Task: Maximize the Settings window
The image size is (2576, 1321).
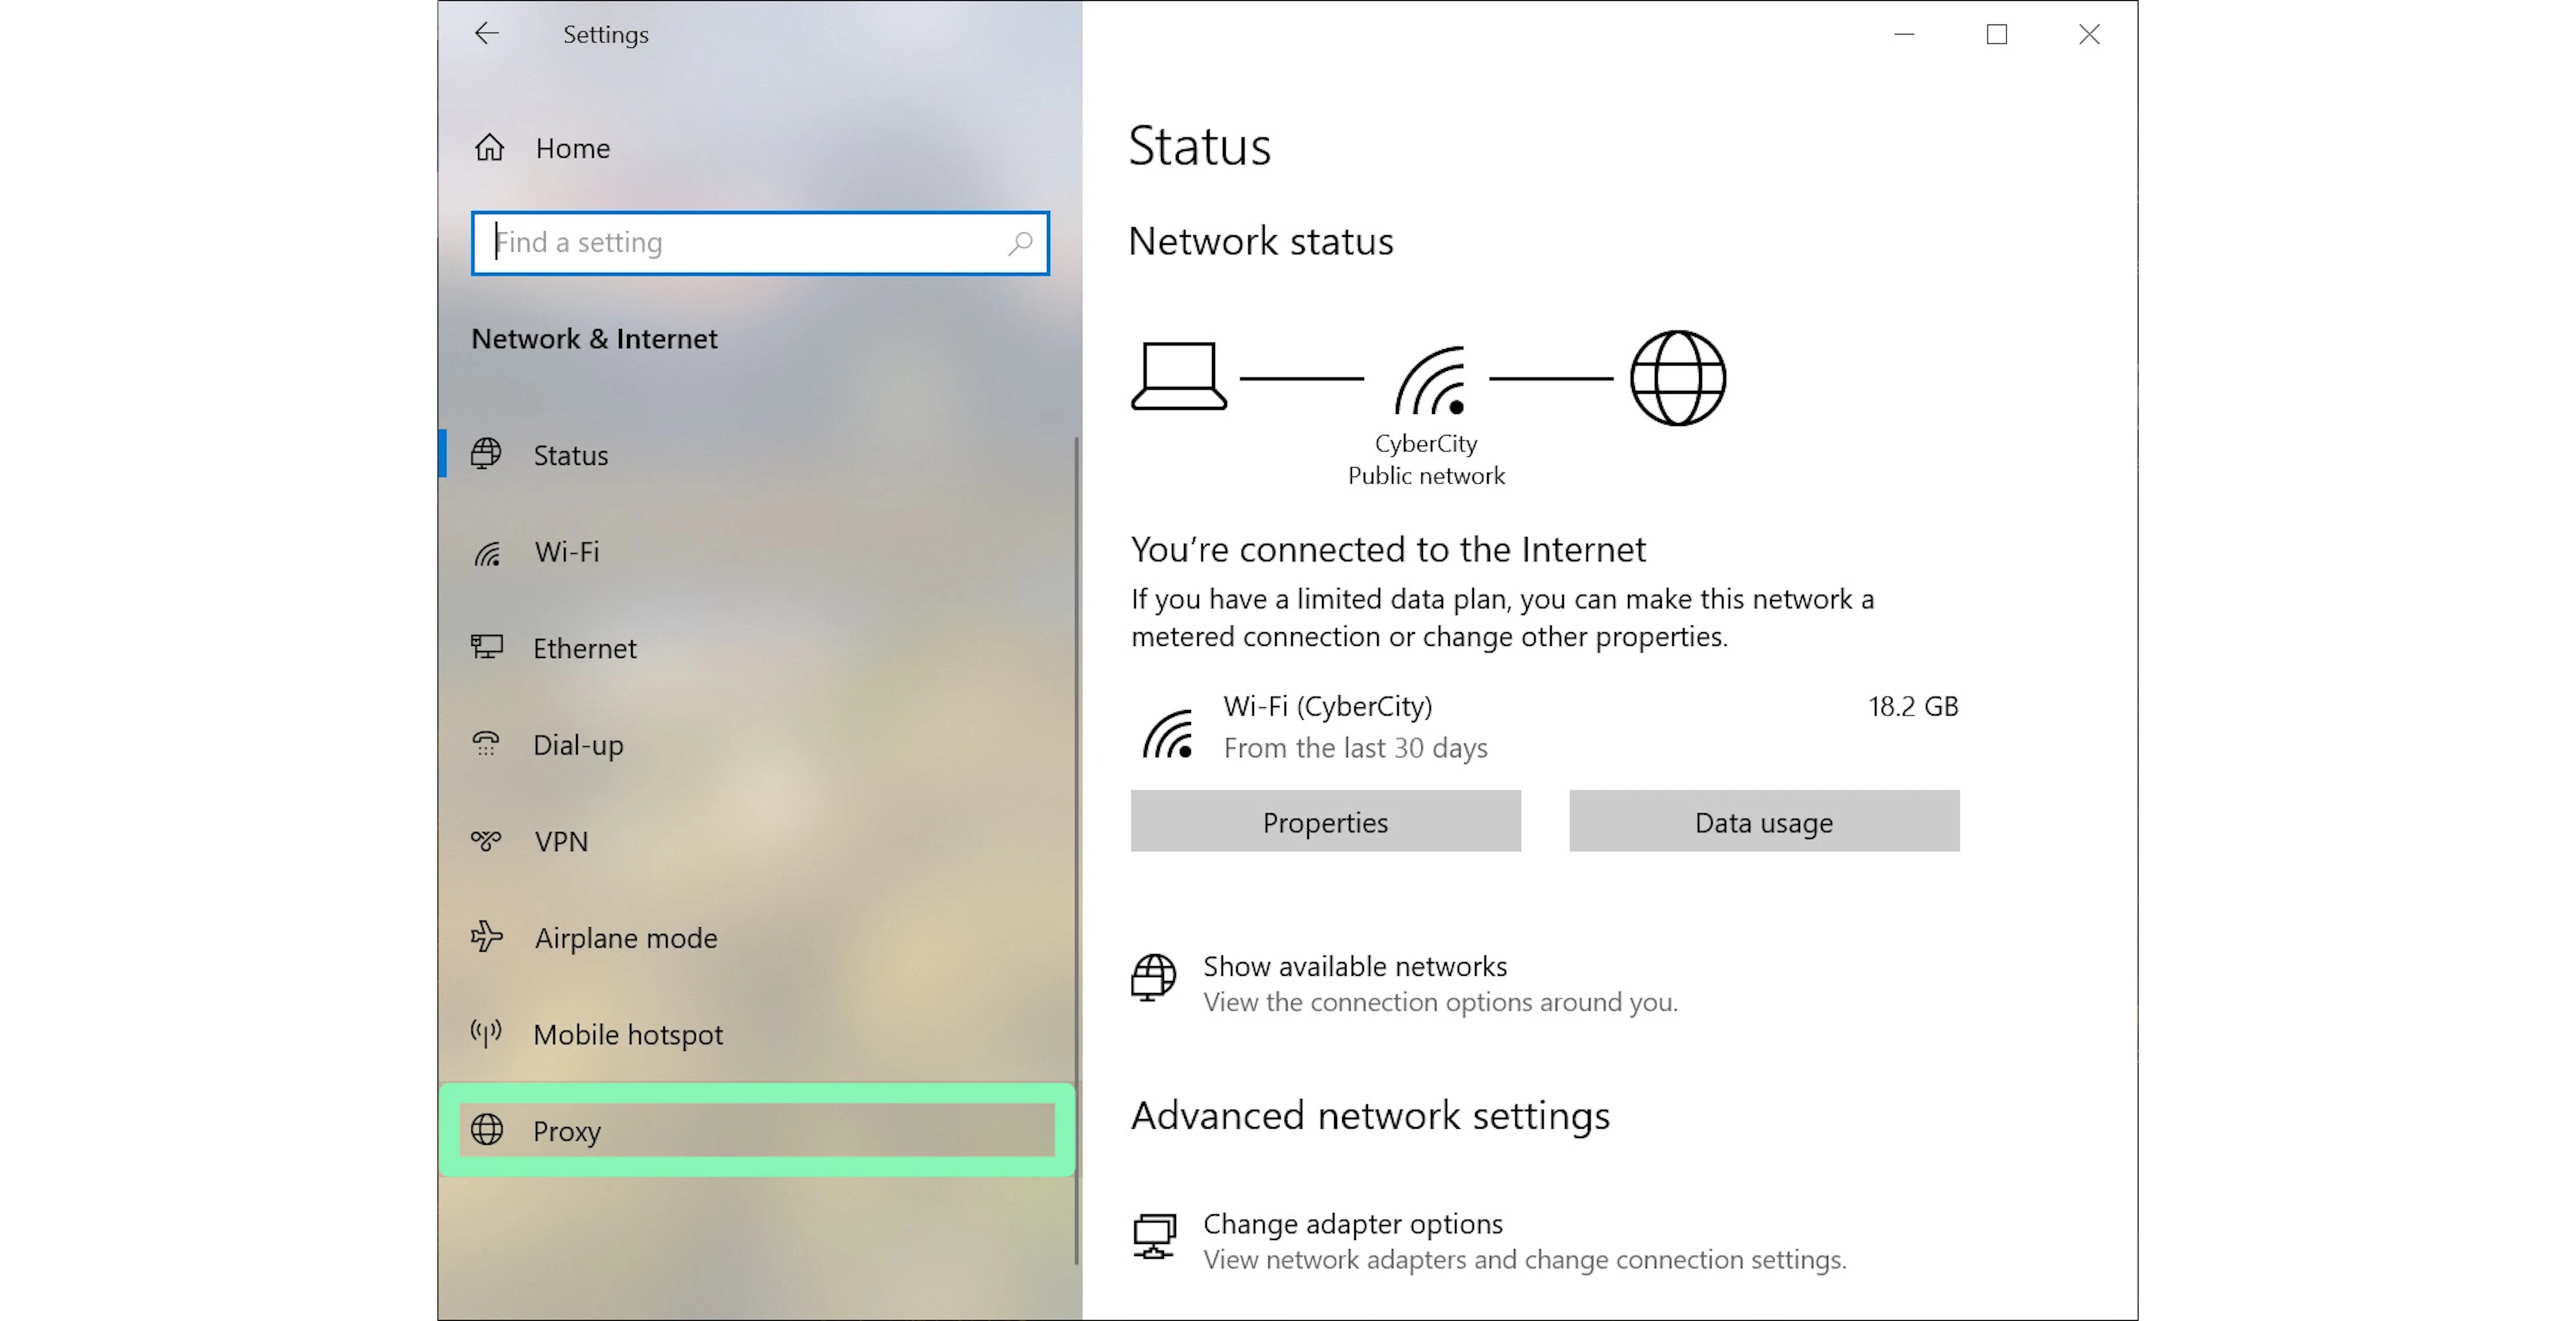Action: [x=1996, y=34]
